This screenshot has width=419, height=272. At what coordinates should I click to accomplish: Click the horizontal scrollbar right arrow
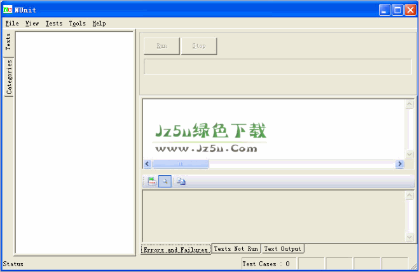point(399,164)
